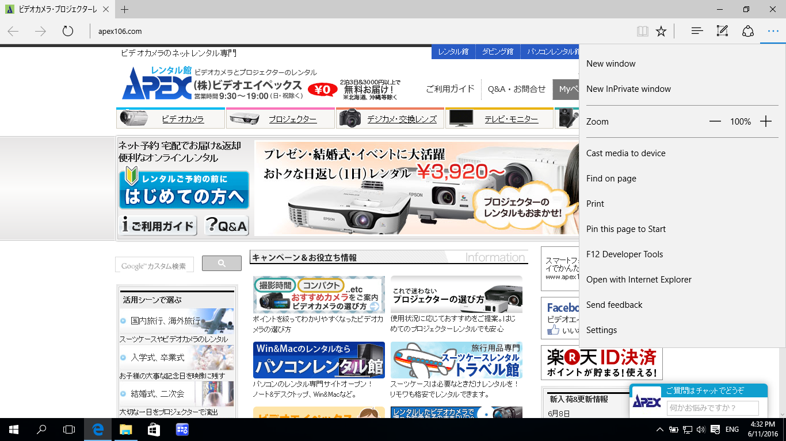The height and width of the screenshot is (441, 786).
Task: Increase zoom with plus button
Action: point(765,122)
